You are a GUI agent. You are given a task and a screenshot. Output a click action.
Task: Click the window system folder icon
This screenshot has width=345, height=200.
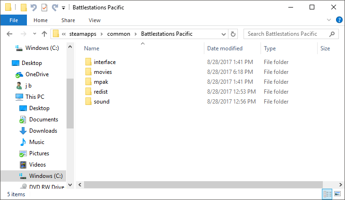coord(8,7)
